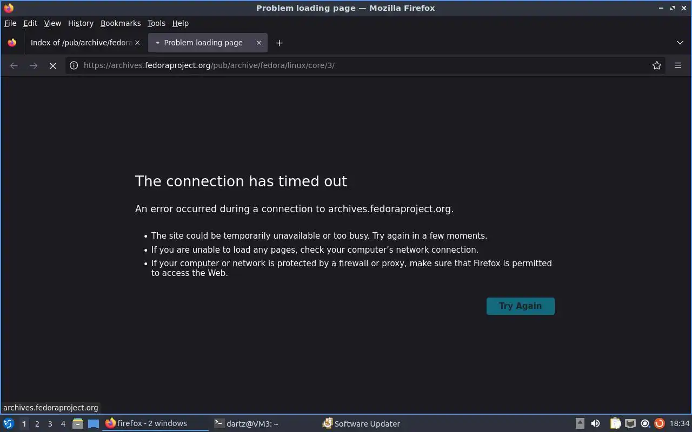The image size is (692, 432).
Task: Switch to workspace 3
Action: pos(50,424)
